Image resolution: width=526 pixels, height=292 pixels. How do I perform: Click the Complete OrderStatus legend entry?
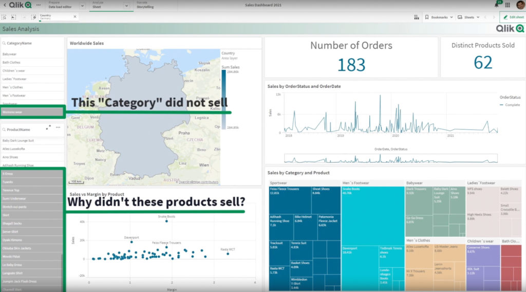[x=510, y=105]
